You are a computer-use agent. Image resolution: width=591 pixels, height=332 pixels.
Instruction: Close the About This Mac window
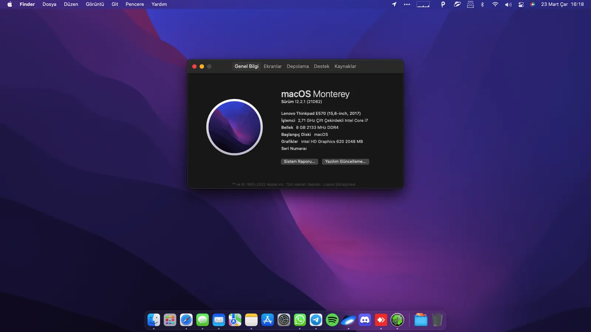(194, 66)
